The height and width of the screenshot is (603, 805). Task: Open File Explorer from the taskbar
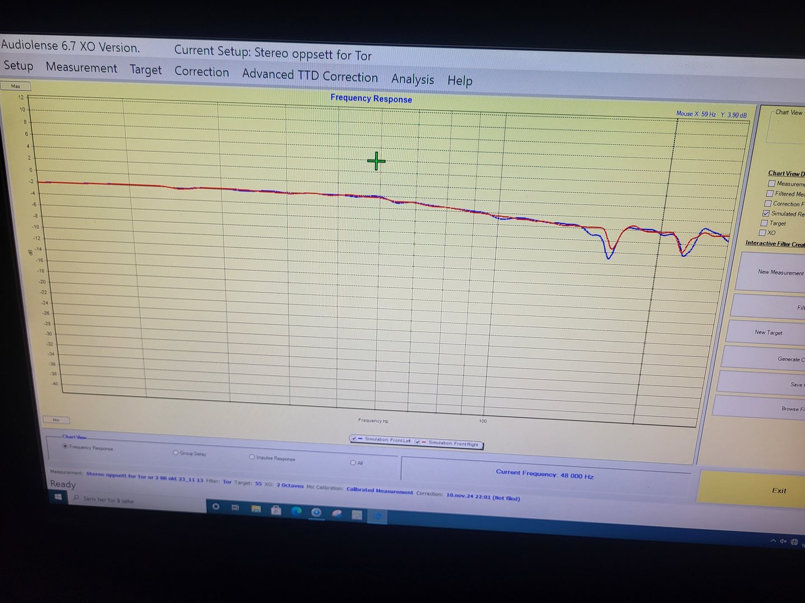tap(255, 509)
